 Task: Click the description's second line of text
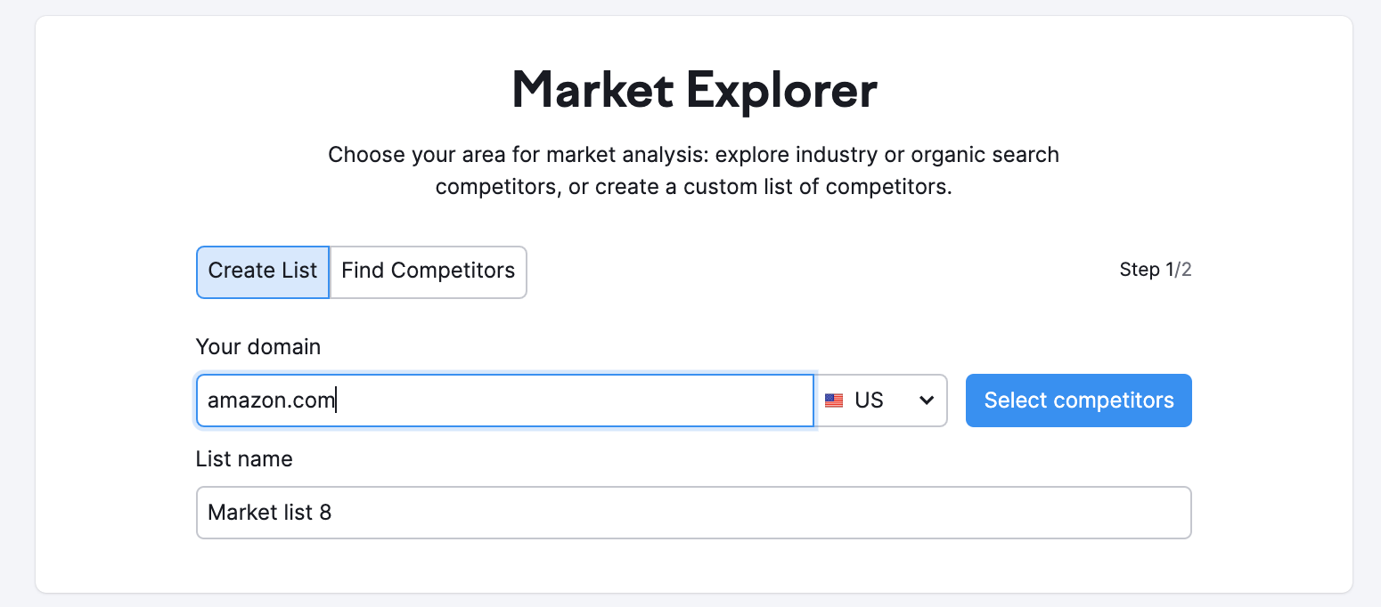693,188
